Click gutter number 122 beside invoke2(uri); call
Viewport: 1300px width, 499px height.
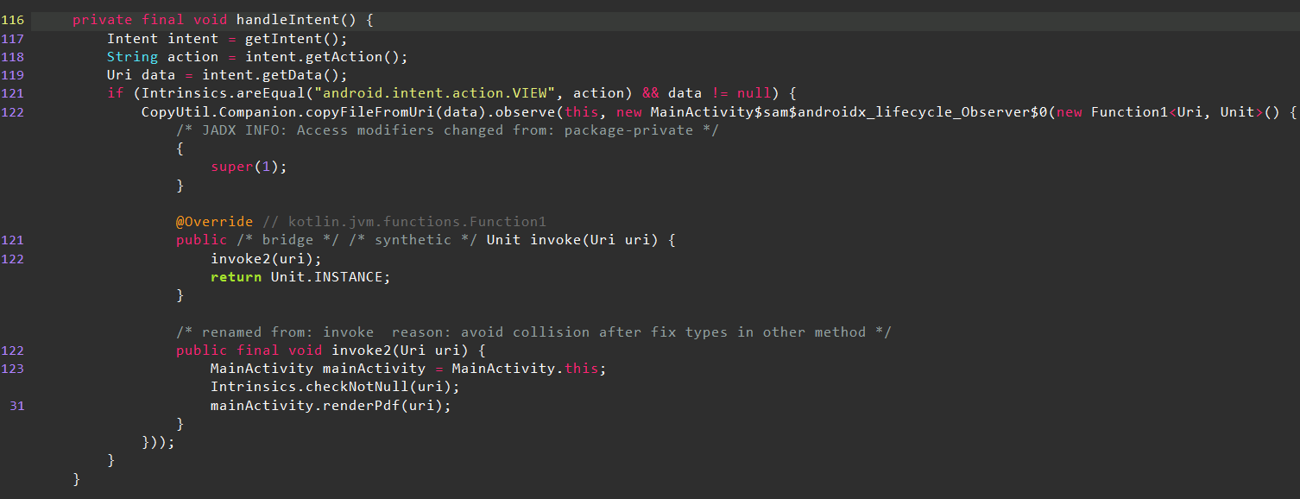point(13,259)
